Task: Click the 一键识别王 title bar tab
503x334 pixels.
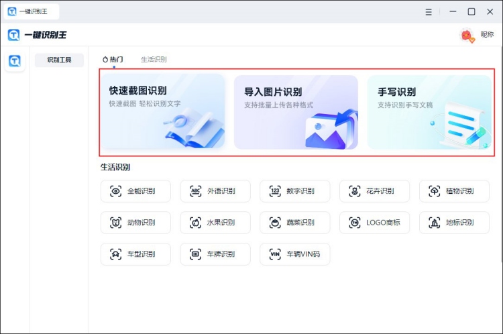Action: click(32, 11)
